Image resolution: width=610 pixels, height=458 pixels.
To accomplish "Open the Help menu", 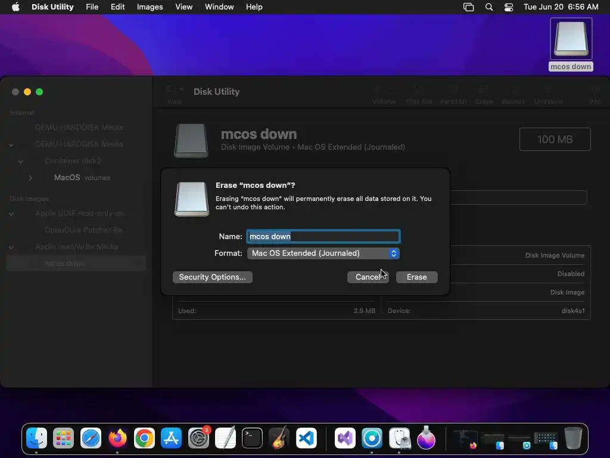I will [x=254, y=7].
